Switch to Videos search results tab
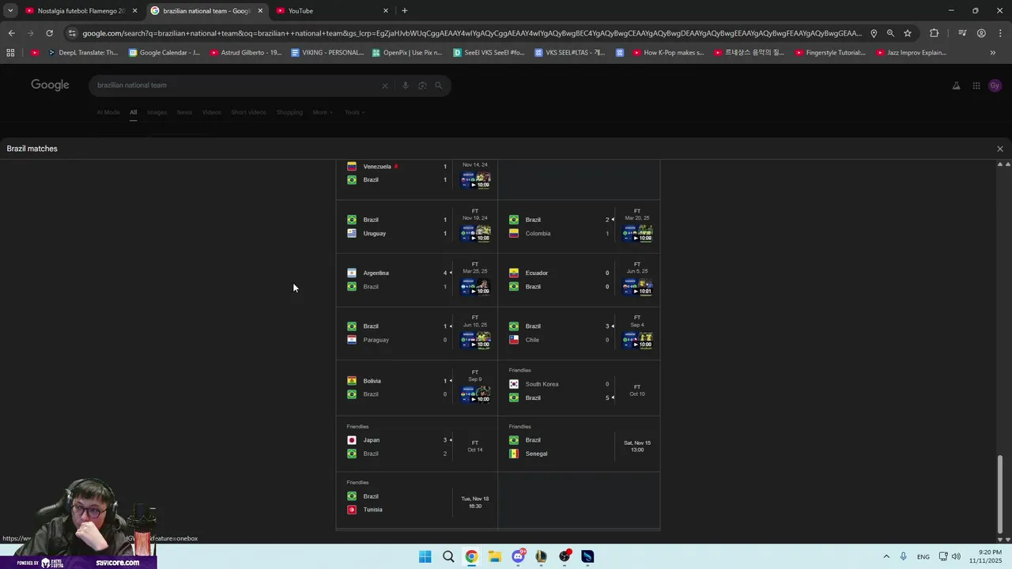The image size is (1012, 569). (x=211, y=112)
